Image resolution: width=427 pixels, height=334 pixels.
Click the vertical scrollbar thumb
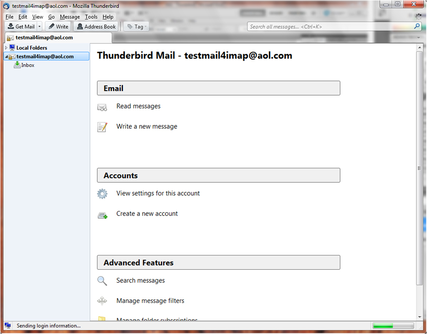point(419,168)
